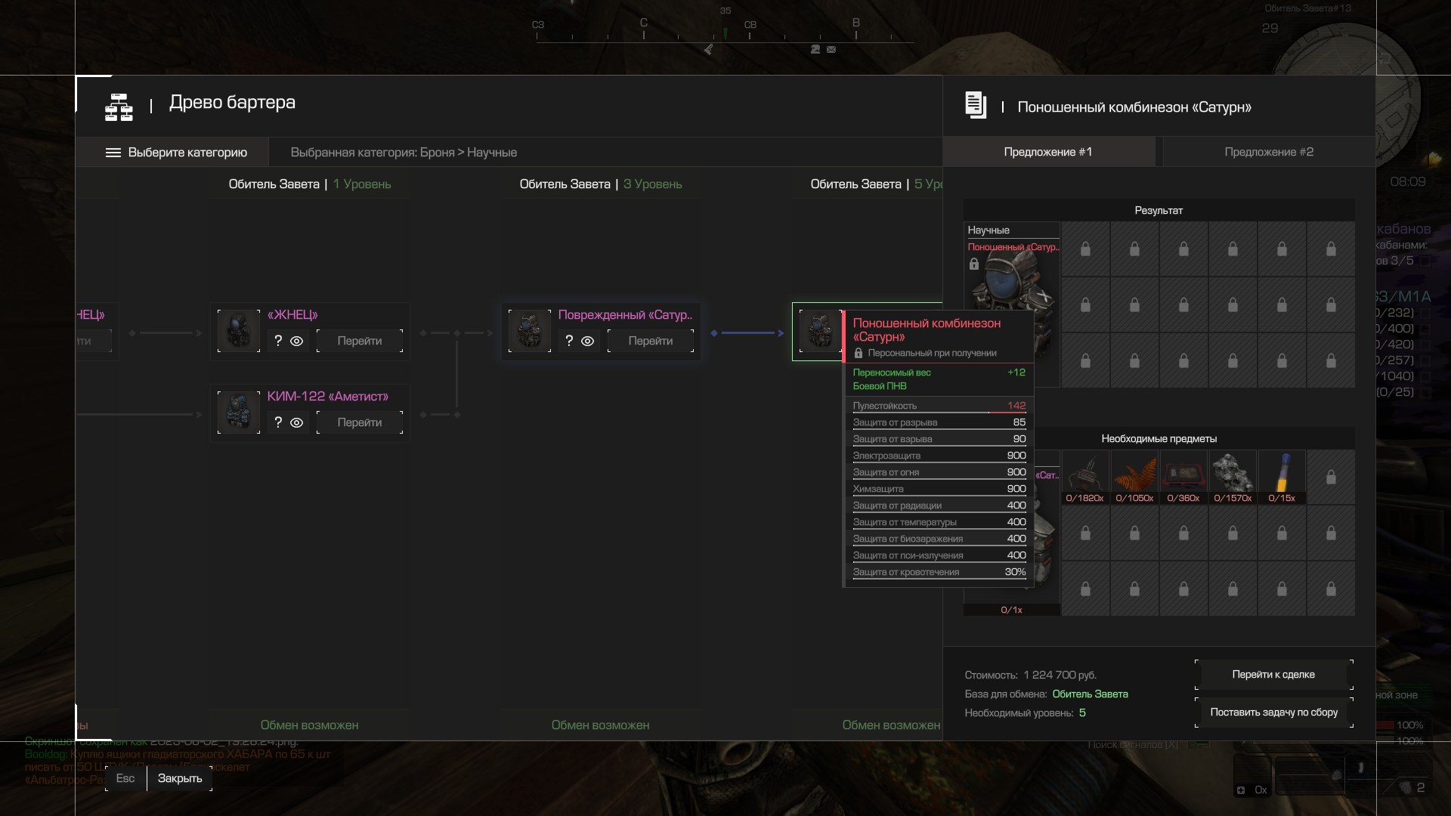Screen dimensions: 1451x816
Task: Select «ЖНЕЦ» armor thumbnail
Action: click(x=239, y=331)
